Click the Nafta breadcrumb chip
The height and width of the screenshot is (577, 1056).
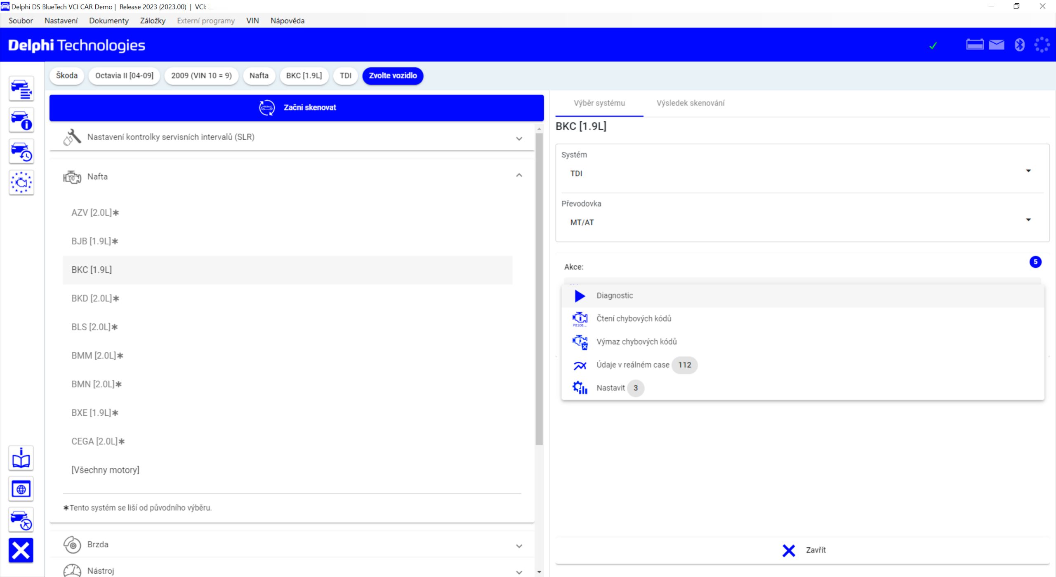coord(259,75)
